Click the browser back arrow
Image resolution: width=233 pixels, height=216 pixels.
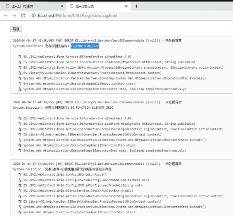pyautogui.click(x=6, y=16)
